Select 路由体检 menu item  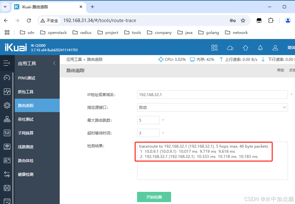pos(37,161)
